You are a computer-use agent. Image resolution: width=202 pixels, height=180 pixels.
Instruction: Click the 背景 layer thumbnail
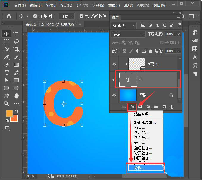tap(128, 95)
